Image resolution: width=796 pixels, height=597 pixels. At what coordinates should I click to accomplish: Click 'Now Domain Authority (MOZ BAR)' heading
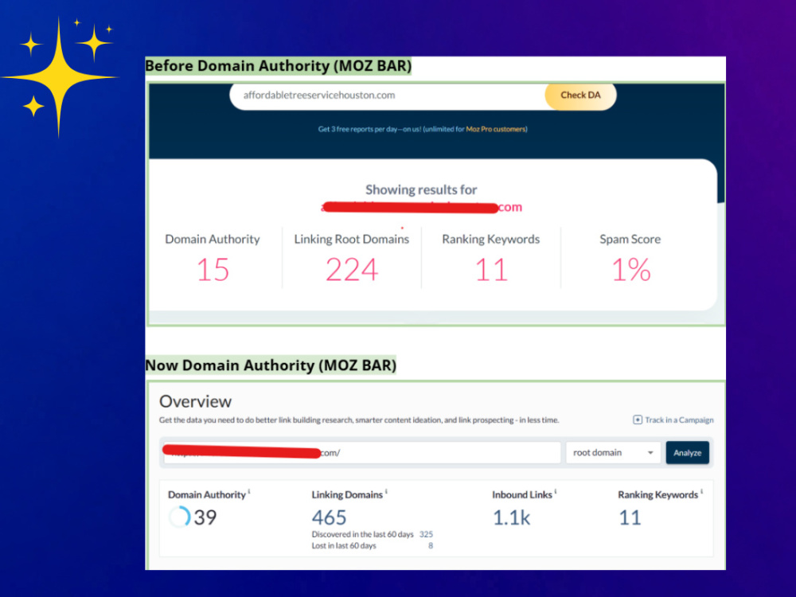(271, 365)
